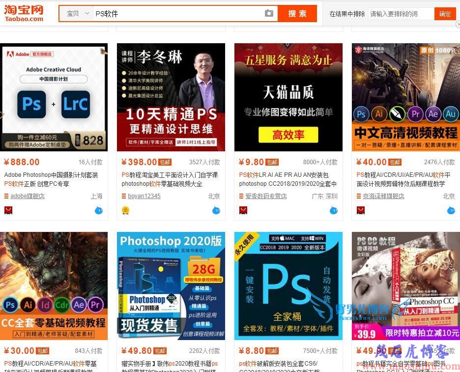The image size is (460, 372).
Task: Click shop menu icon beside 爱香数码专营店
Action: point(241,196)
